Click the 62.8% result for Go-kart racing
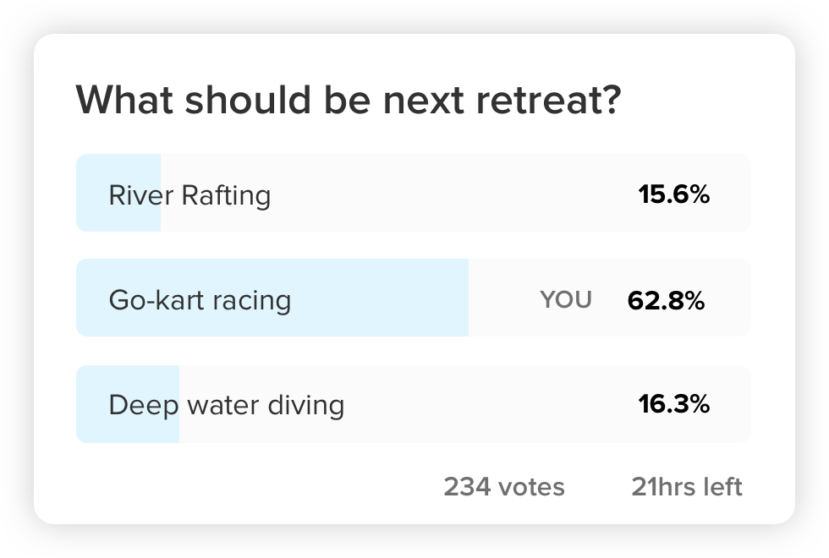The width and height of the screenshot is (829, 558). tap(666, 301)
